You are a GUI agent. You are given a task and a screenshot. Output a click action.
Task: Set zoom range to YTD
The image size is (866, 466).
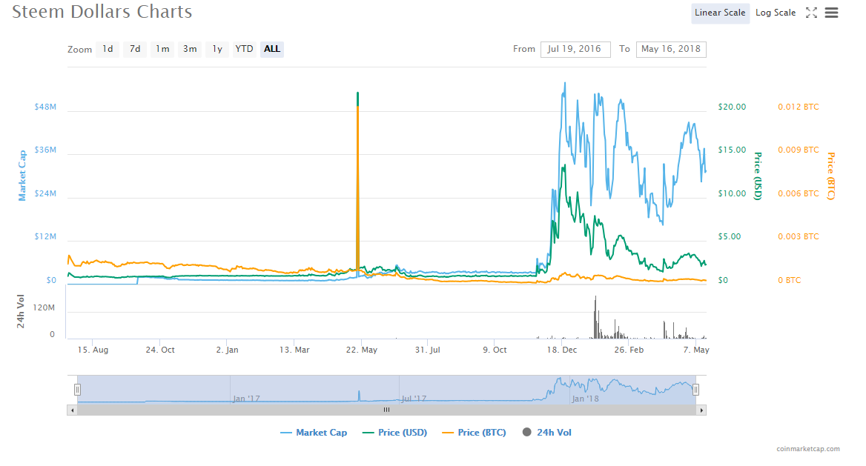click(244, 49)
